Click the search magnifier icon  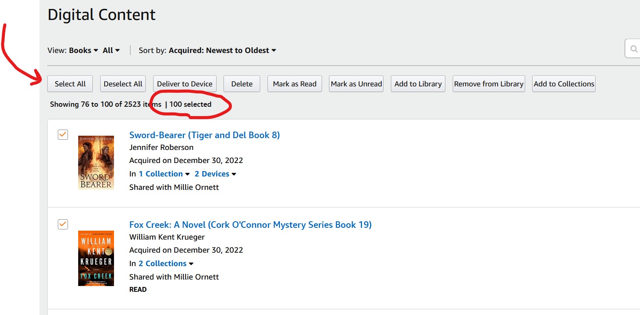(633, 49)
